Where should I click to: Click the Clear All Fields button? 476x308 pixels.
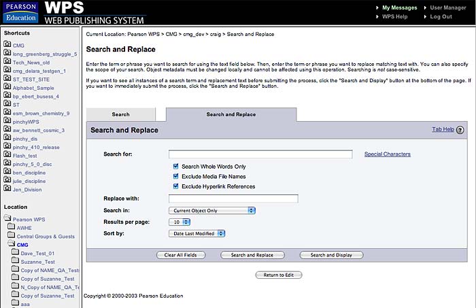pos(181,255)
